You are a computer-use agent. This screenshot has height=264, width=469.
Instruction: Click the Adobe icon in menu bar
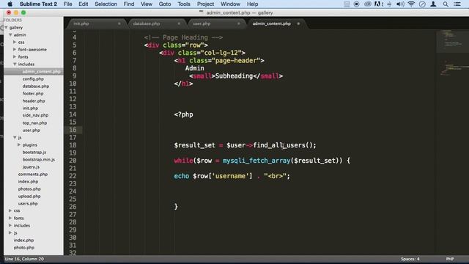(x=378, y=4)
